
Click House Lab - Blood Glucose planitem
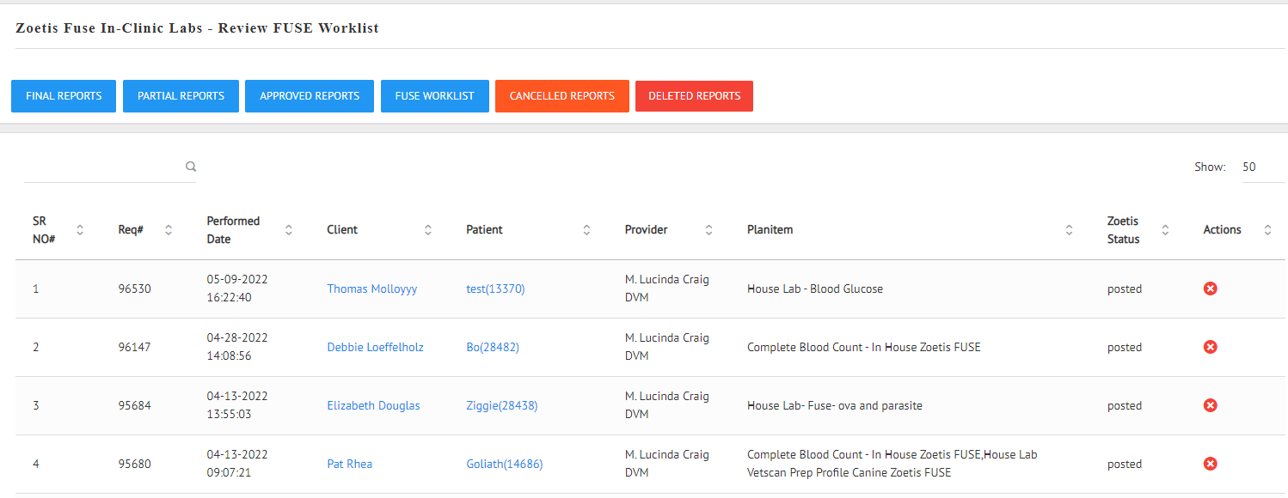[x=815, y=288]
